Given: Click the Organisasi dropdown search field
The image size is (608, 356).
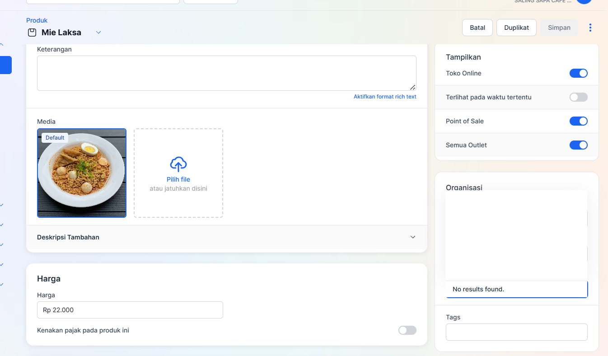Looking at the screenshot, I should [516, 289].
